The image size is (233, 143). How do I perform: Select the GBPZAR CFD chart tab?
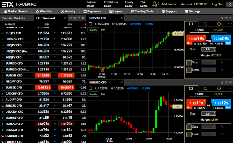click(98, 18)
